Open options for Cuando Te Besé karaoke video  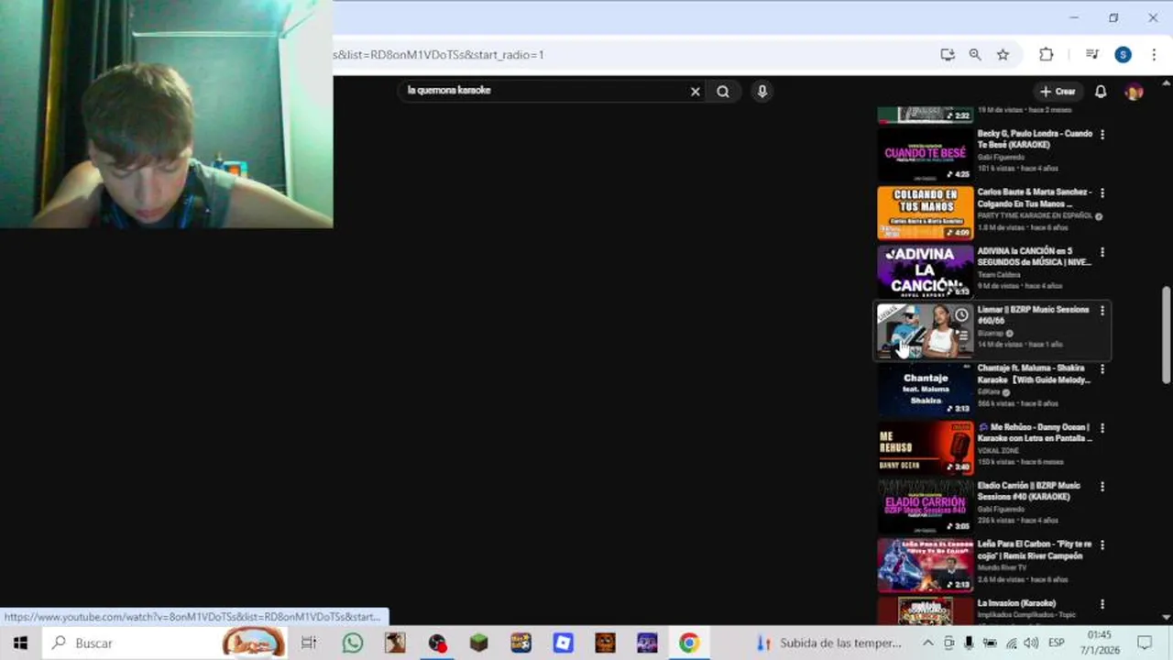[x=1102, y=135]
